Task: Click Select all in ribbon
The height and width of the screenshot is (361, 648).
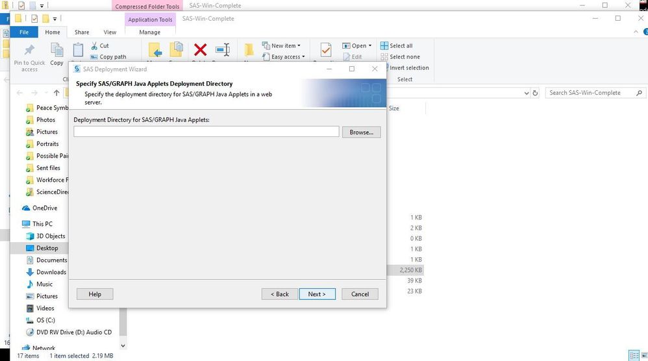Action: click(x=396, y=46)
